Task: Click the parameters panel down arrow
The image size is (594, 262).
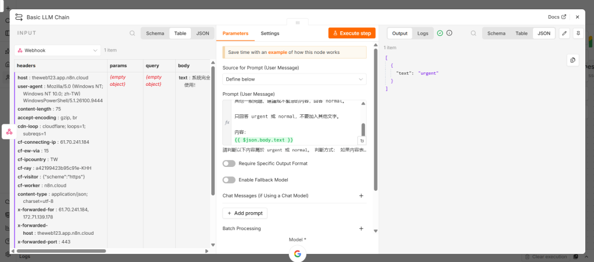Action: [x=376, y=231]
